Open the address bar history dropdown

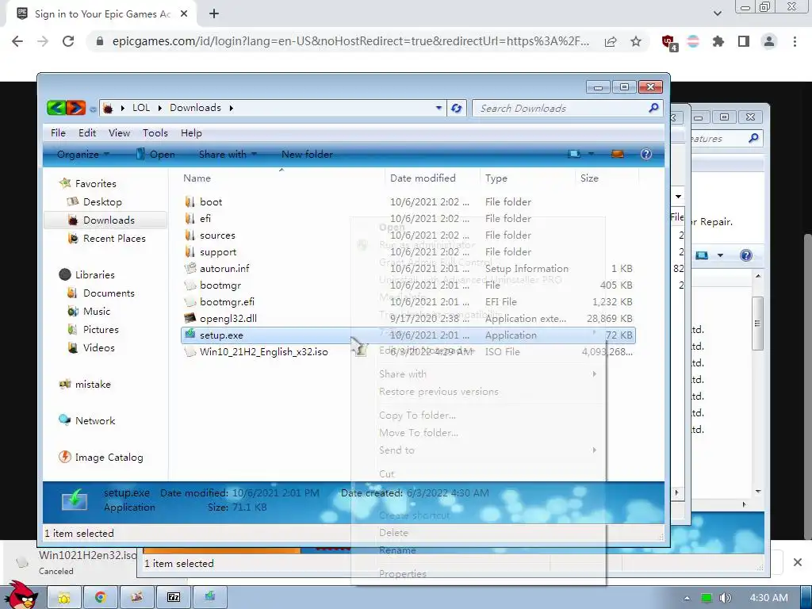pos(439,108)
